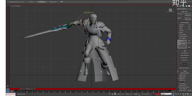Switch to the Freeform ribbon tab
The height and width of the screenshot is (96, 192).
[x=31, y=2]
